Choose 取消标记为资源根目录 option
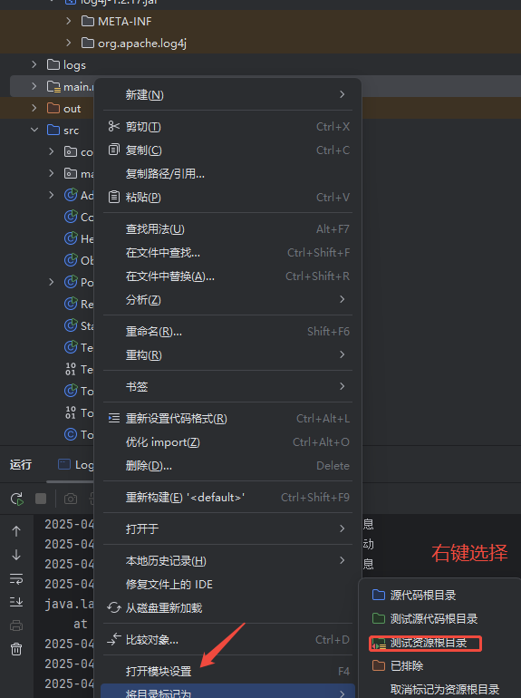Viewport: 521px width, 698px height. click(439, 690)
